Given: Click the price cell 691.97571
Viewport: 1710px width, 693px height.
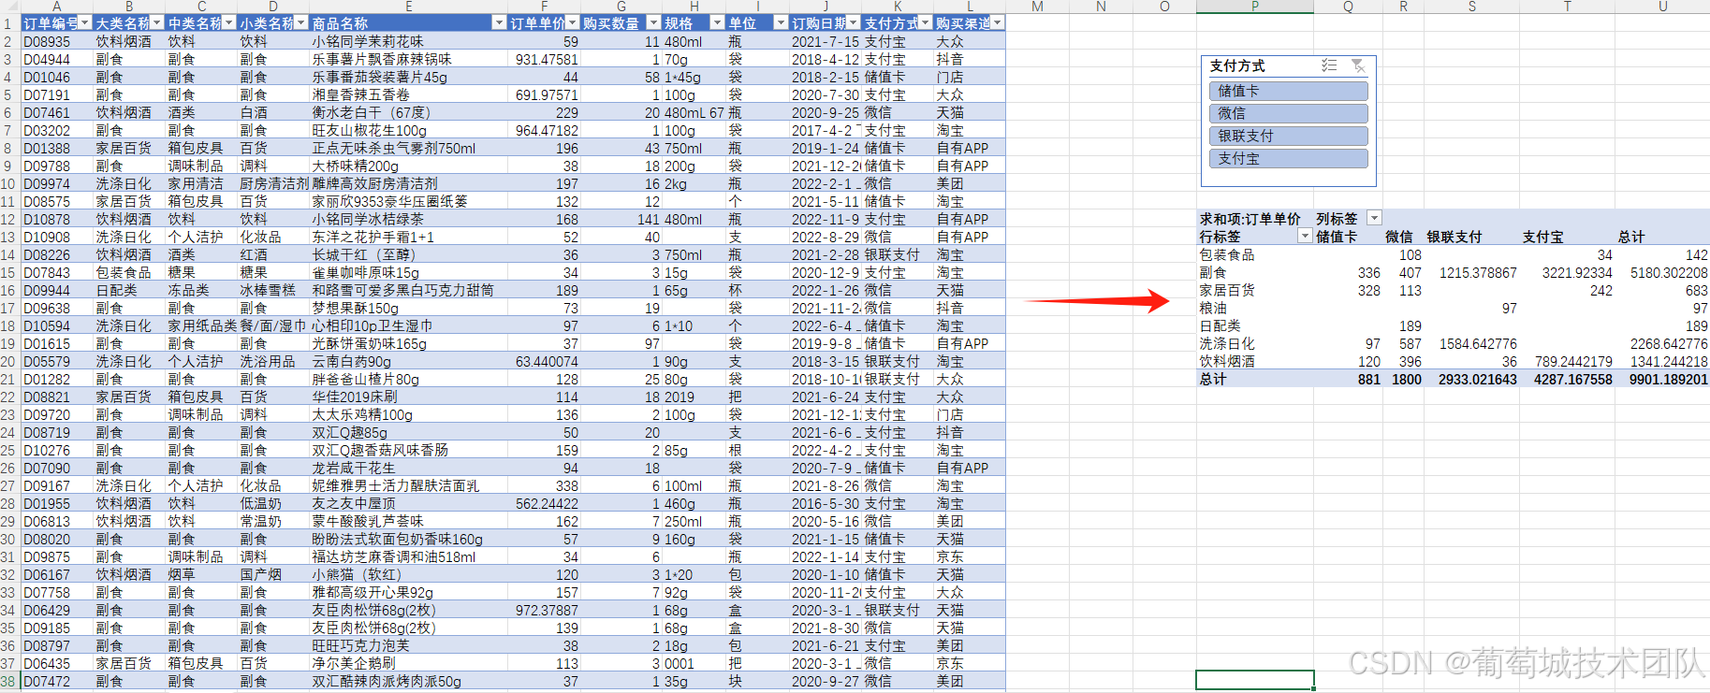Looking at the screenshot, I should pos(544,94).
